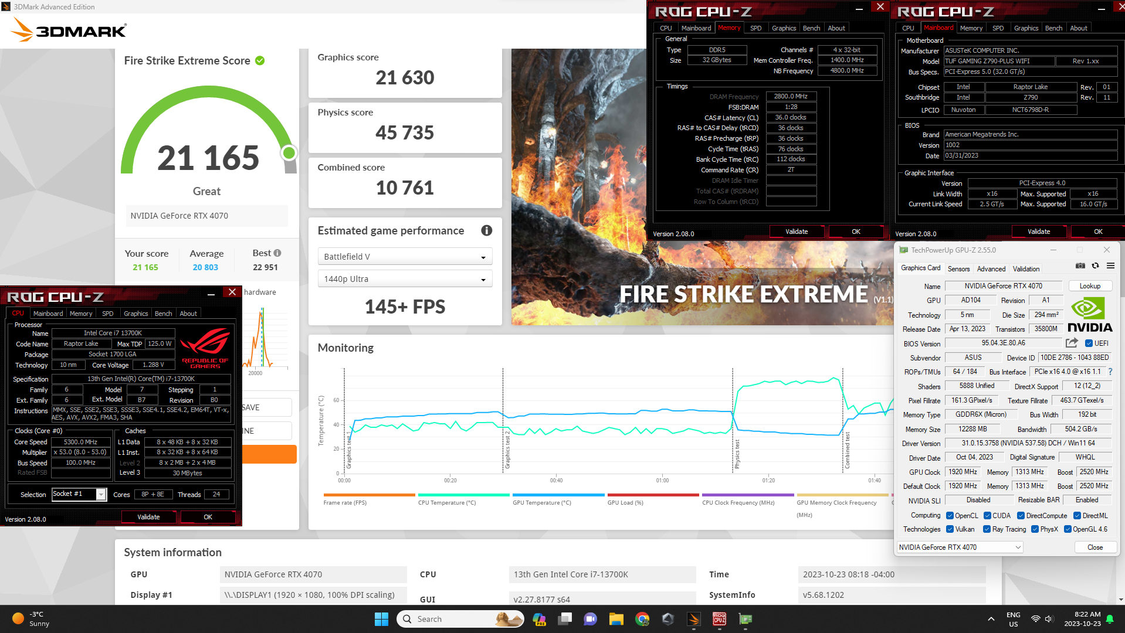Click OK in the CPU-Z Mainboard window
Image resolution: width=1125 pixels, height=633 pixels.
1098,232
